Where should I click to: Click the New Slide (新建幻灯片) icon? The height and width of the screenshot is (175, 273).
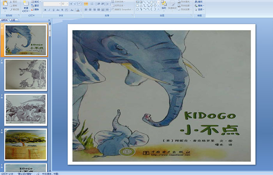[26, 4]
